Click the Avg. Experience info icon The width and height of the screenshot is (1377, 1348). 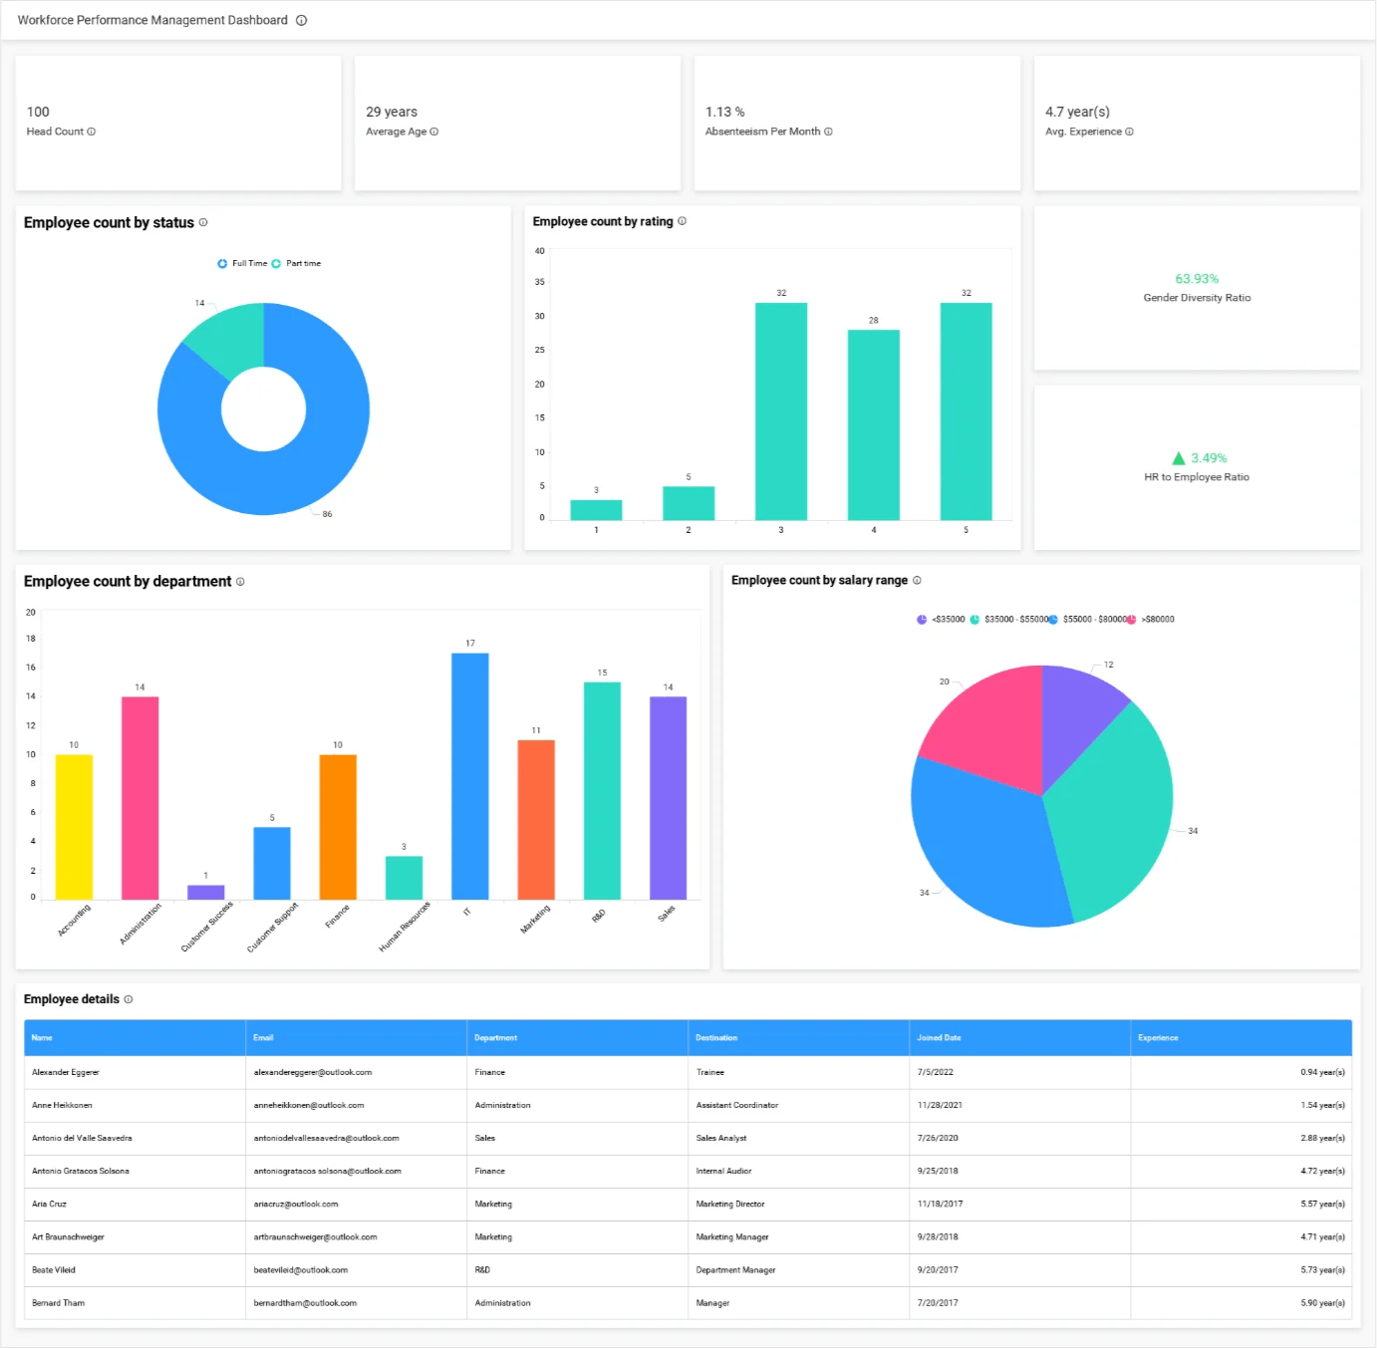pos(1129,132)
